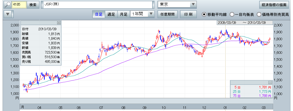Screen dimensions: 293x111
Task: Select the 月足 monthly chart tab
Action: click(x=124, y=14)
